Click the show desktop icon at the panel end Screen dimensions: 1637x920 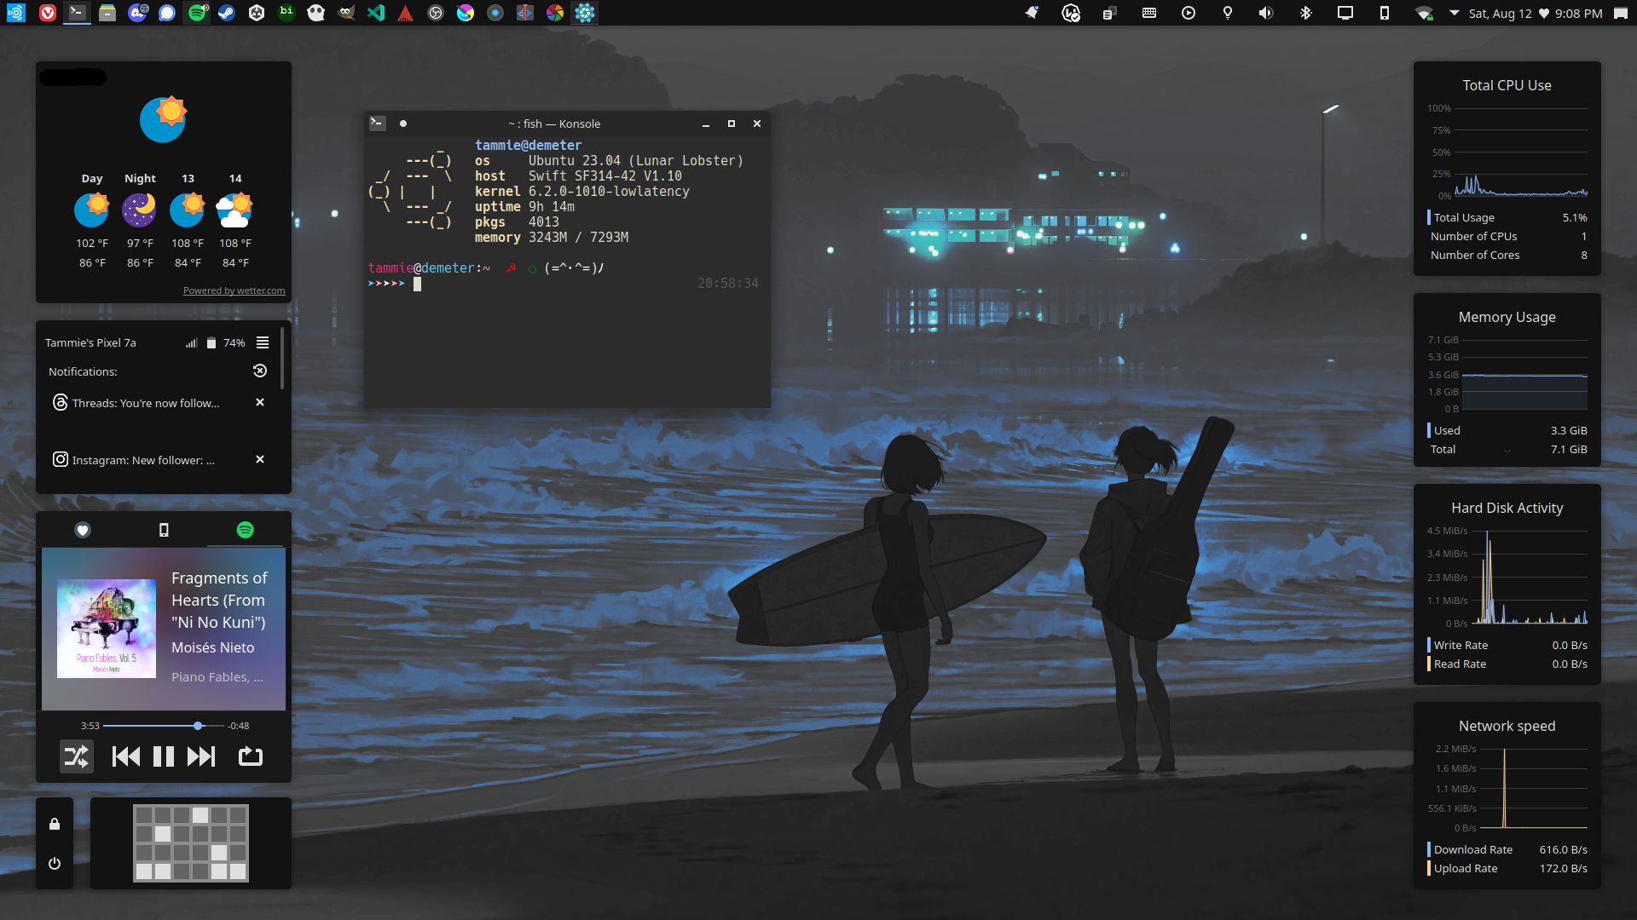[1621, 13]
